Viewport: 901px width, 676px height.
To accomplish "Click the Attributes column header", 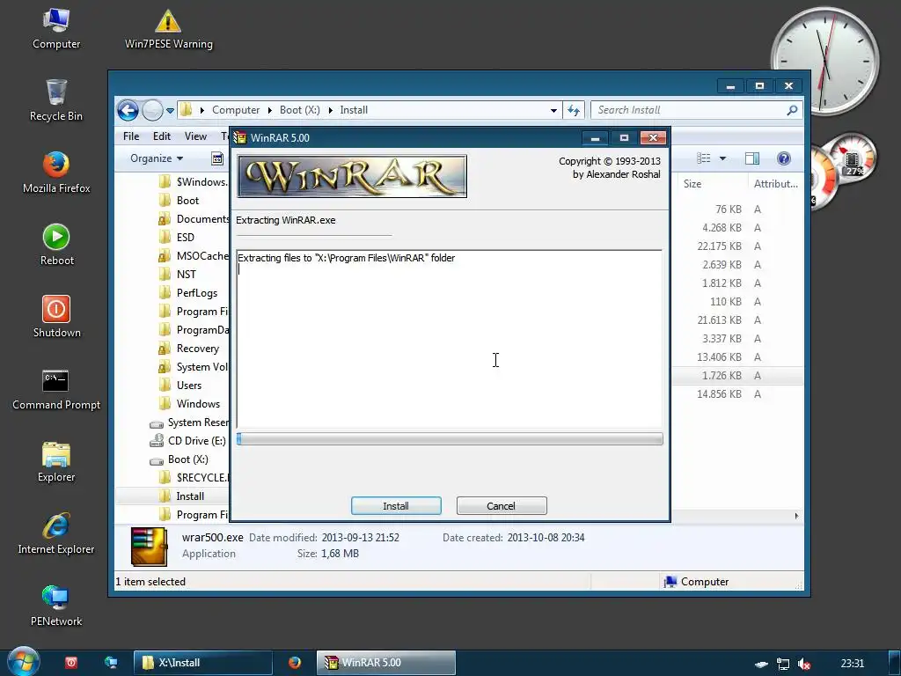I will coord(775,184).
